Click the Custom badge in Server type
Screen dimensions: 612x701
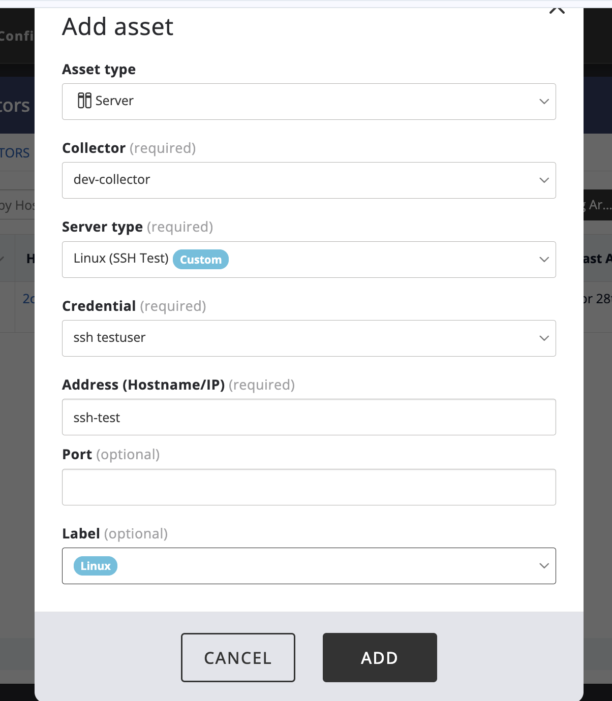[x=201, y=260]
